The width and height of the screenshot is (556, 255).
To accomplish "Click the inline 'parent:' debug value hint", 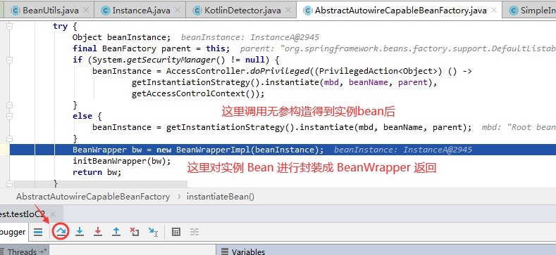I will point(398,48).
